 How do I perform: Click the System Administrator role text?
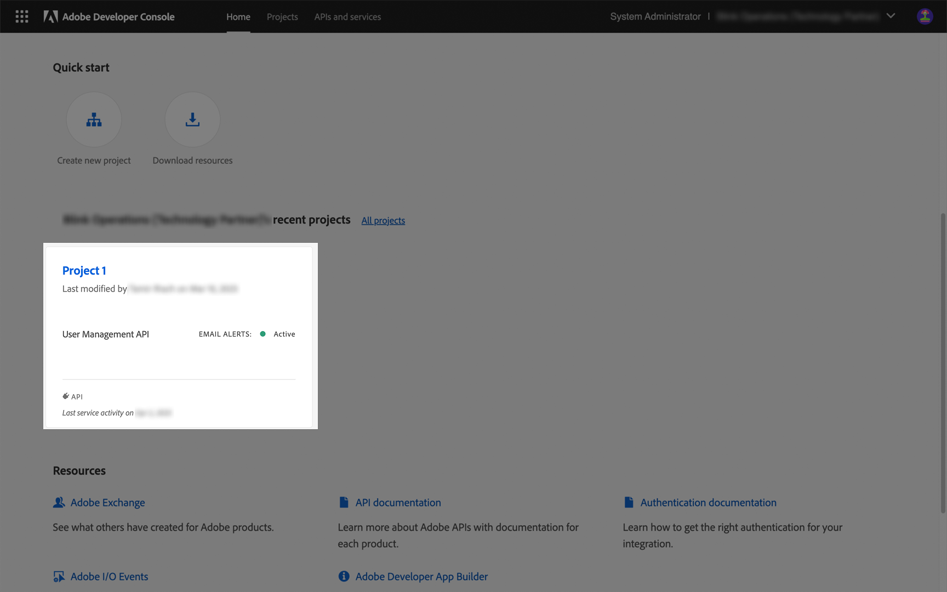(655, 16)
